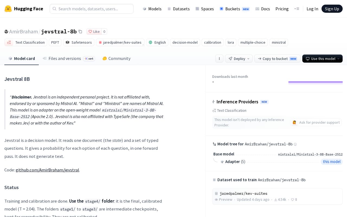Focus the search models input field

(92, 9)
